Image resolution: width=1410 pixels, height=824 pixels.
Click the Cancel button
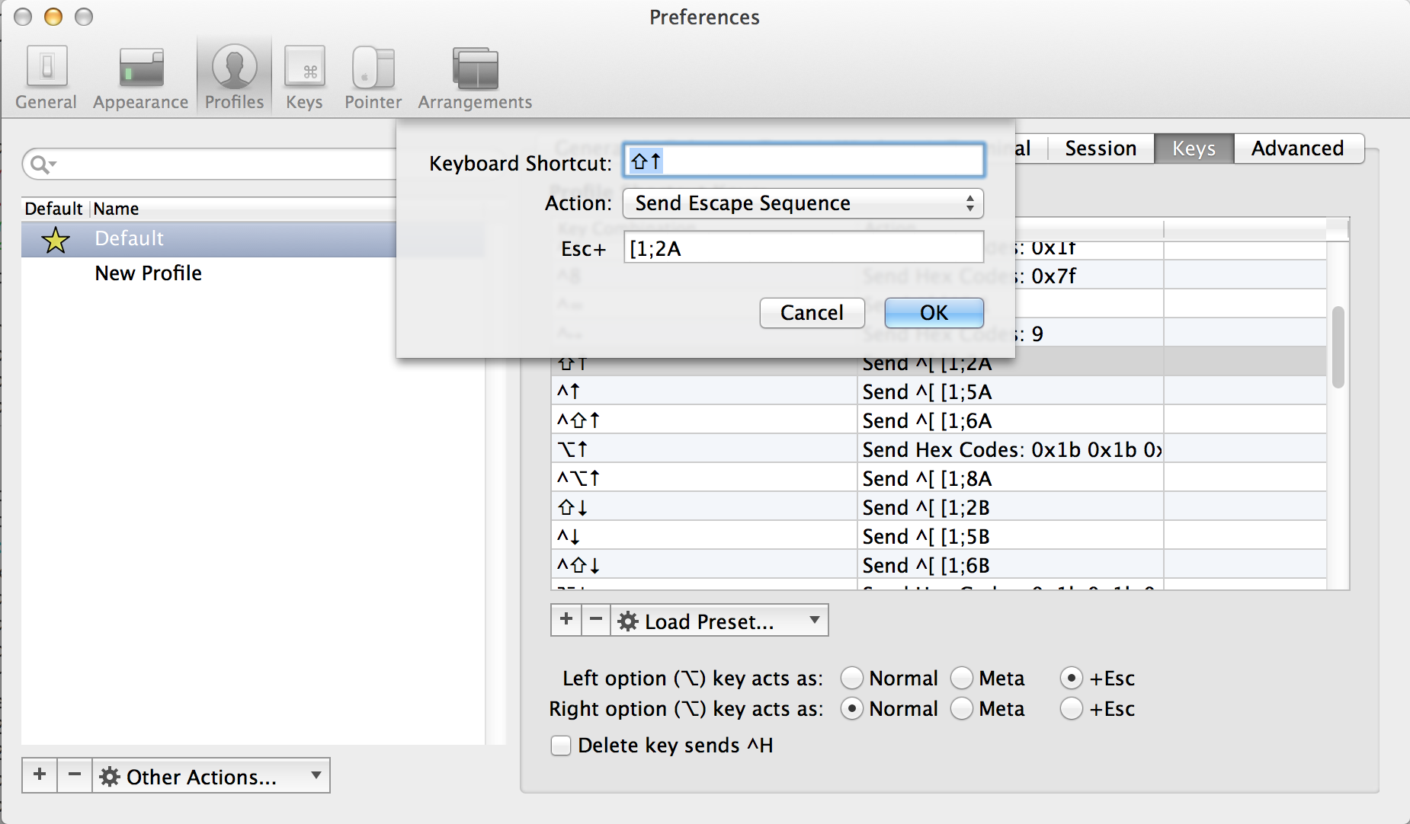[x=812, y=313]
